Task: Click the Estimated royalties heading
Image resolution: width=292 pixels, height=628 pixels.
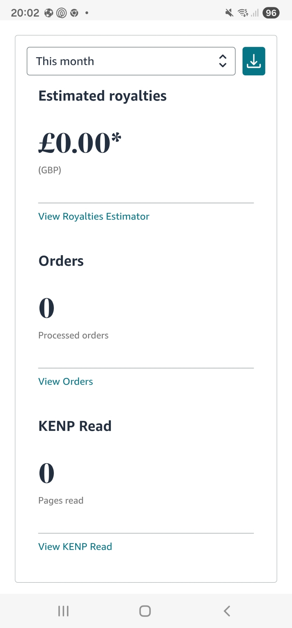Action: [x=102, y=96]
